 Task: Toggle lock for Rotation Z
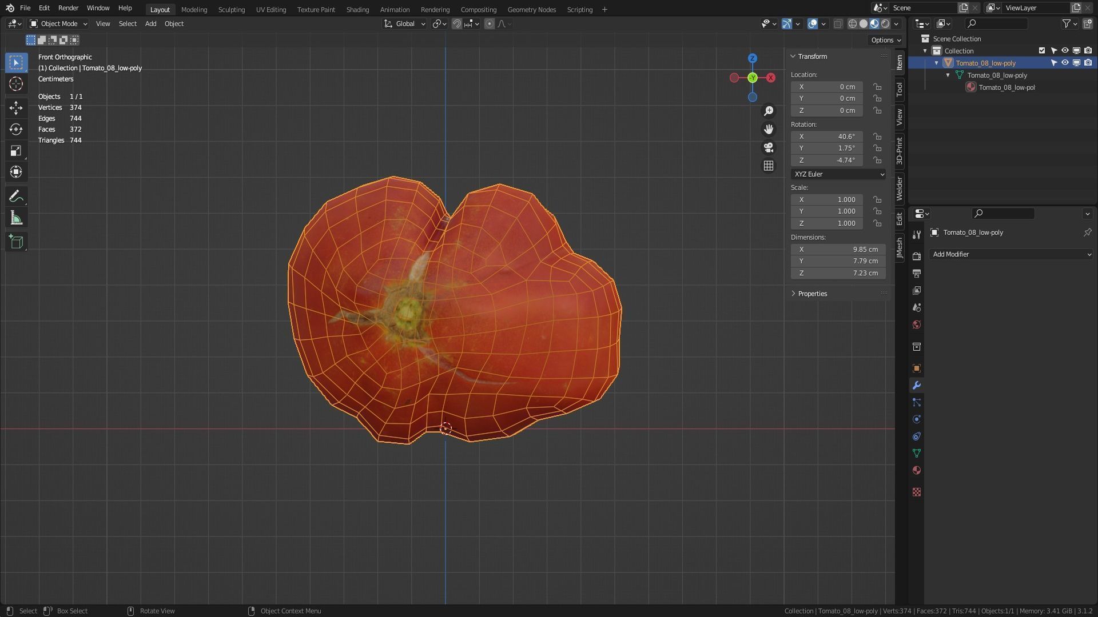[877, 161]
